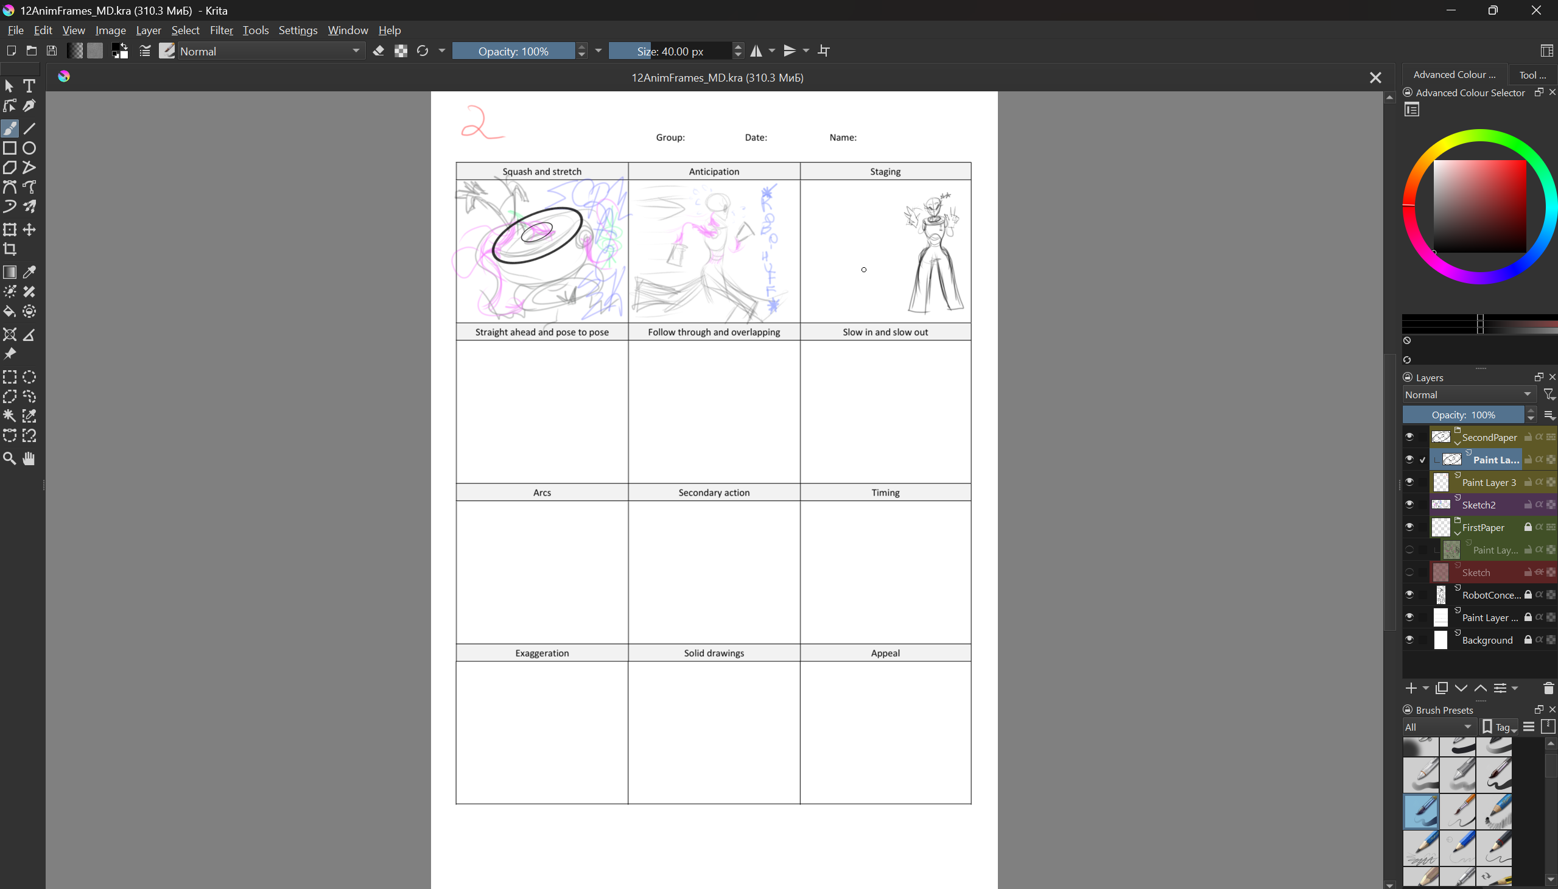1558x889 pixels.
Task: Toggle visibility of Background layer
Action: (x=1409, y=640)
